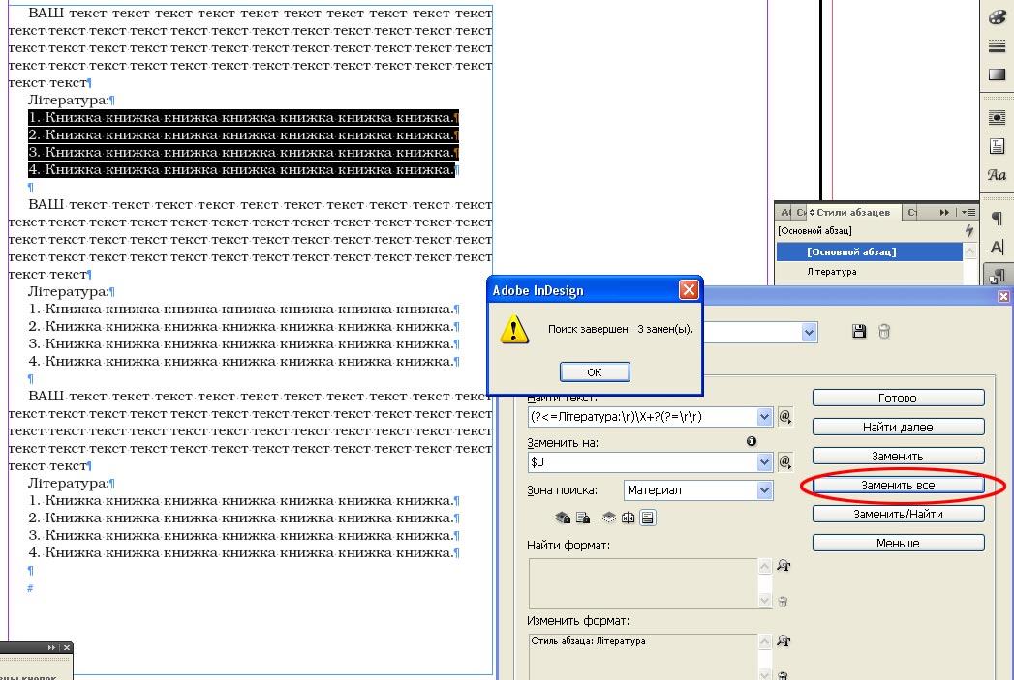Close the small bottom-left floating panel

tap(67, 647)
